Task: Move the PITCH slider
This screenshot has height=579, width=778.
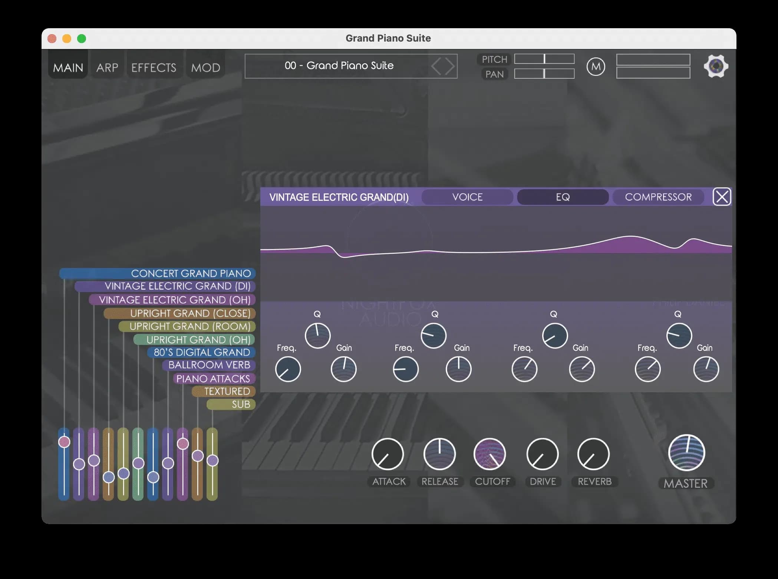Action: tap(544, 59)
